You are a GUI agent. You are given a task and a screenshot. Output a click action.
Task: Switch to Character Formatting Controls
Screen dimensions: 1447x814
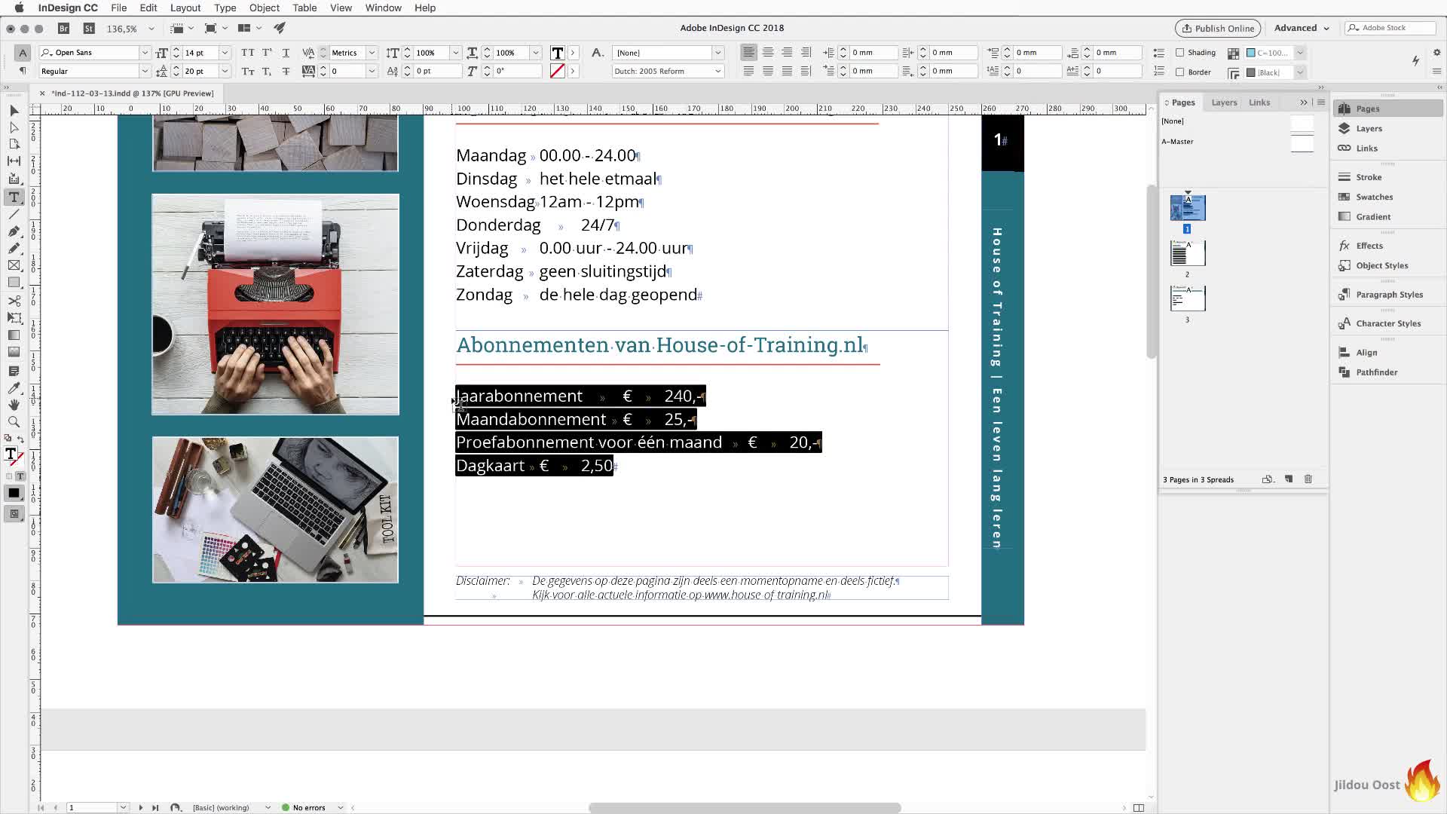(23, 53)
